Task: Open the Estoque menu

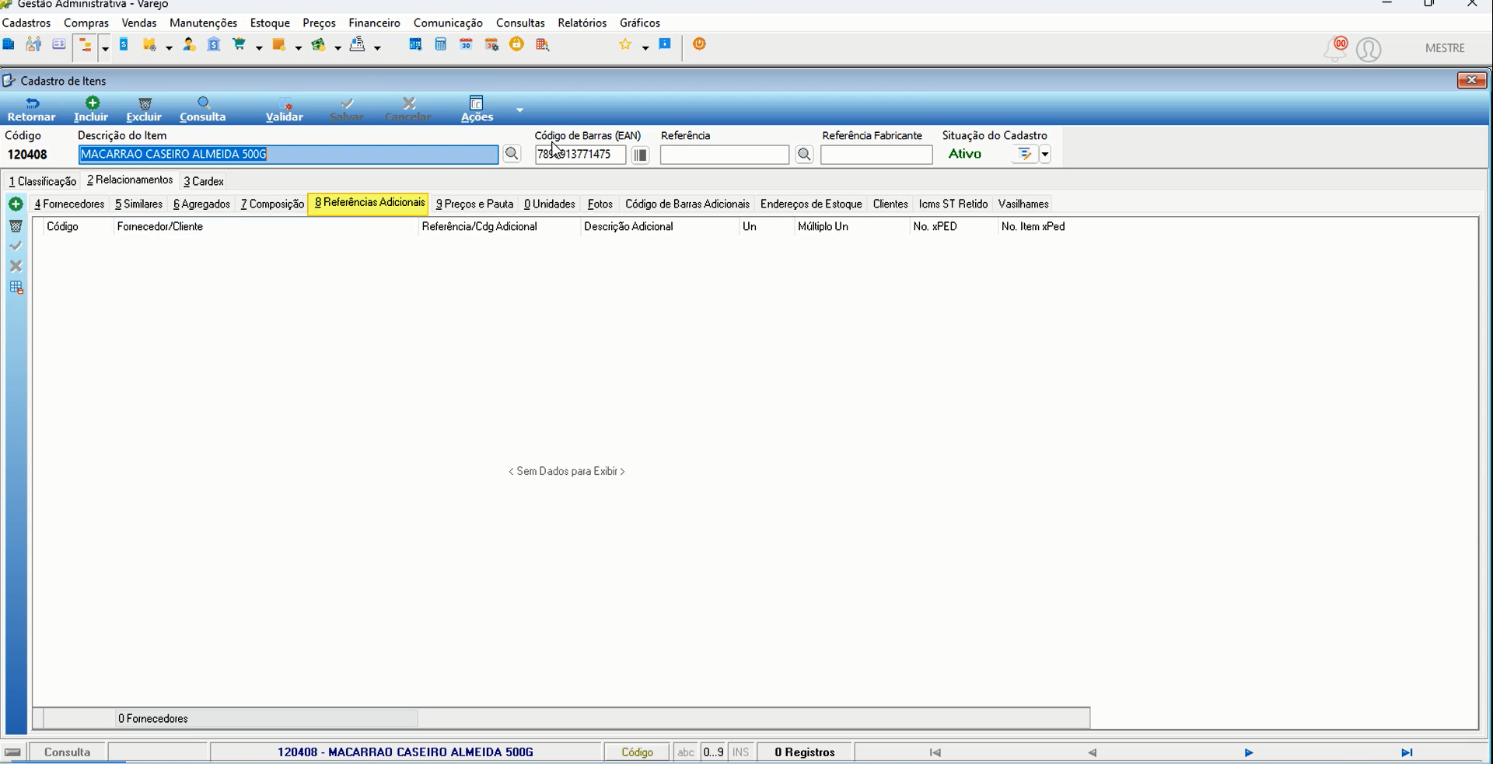Action: coord(270,23)
